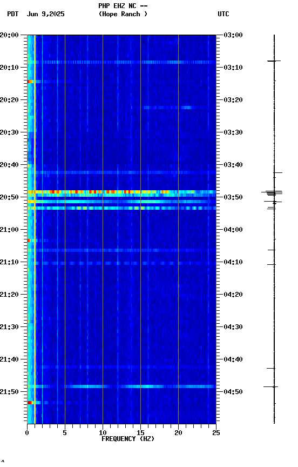Click the PDT time label 21:40

(x=9, y=359)
